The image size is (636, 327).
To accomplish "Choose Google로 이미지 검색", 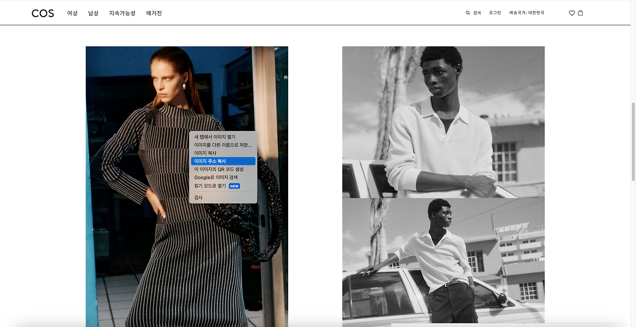I will point(223,178).
